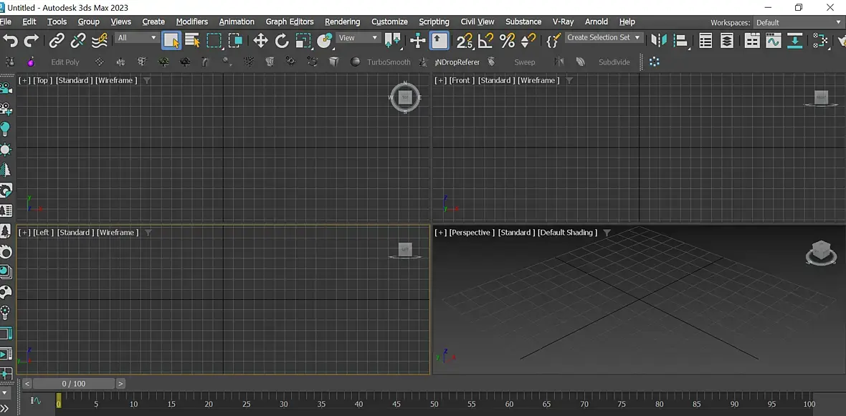Expand the View reference coordinate system dropdown

pyautogui.click(x=358, y=38)
